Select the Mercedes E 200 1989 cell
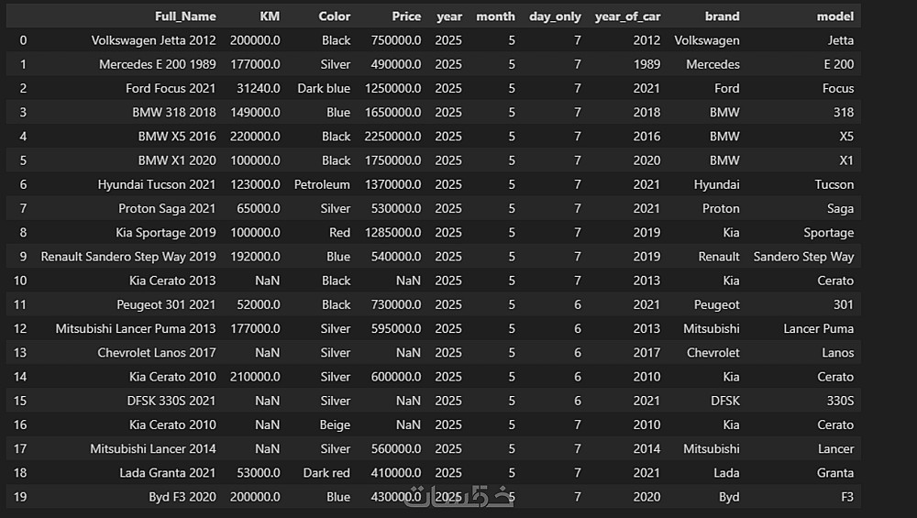Screen dimensions: 917x518 tap(158, 64)
